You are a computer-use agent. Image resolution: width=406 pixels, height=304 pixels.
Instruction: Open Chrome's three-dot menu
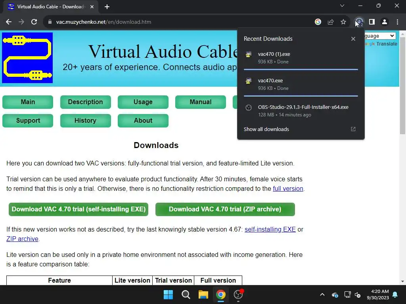pyautogui.click(x=397, y=22)
